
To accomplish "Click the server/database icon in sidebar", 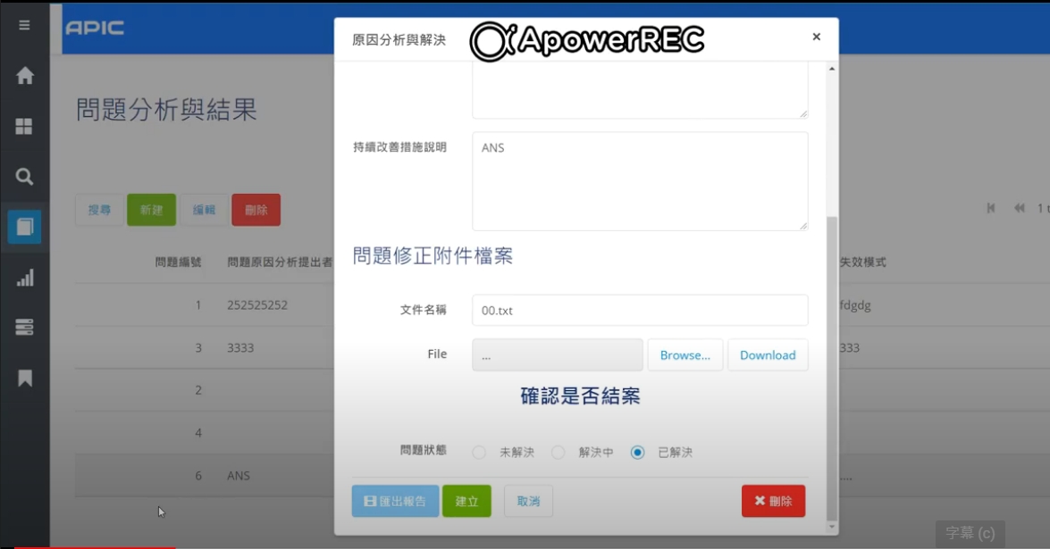I will pyautogui.click(x=24, y=328).
